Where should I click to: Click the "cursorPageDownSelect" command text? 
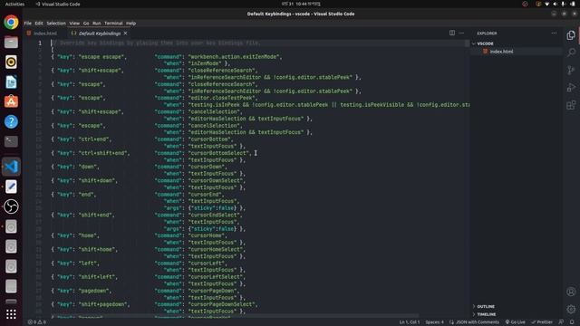pyautogui.click(x=221, y=304)
